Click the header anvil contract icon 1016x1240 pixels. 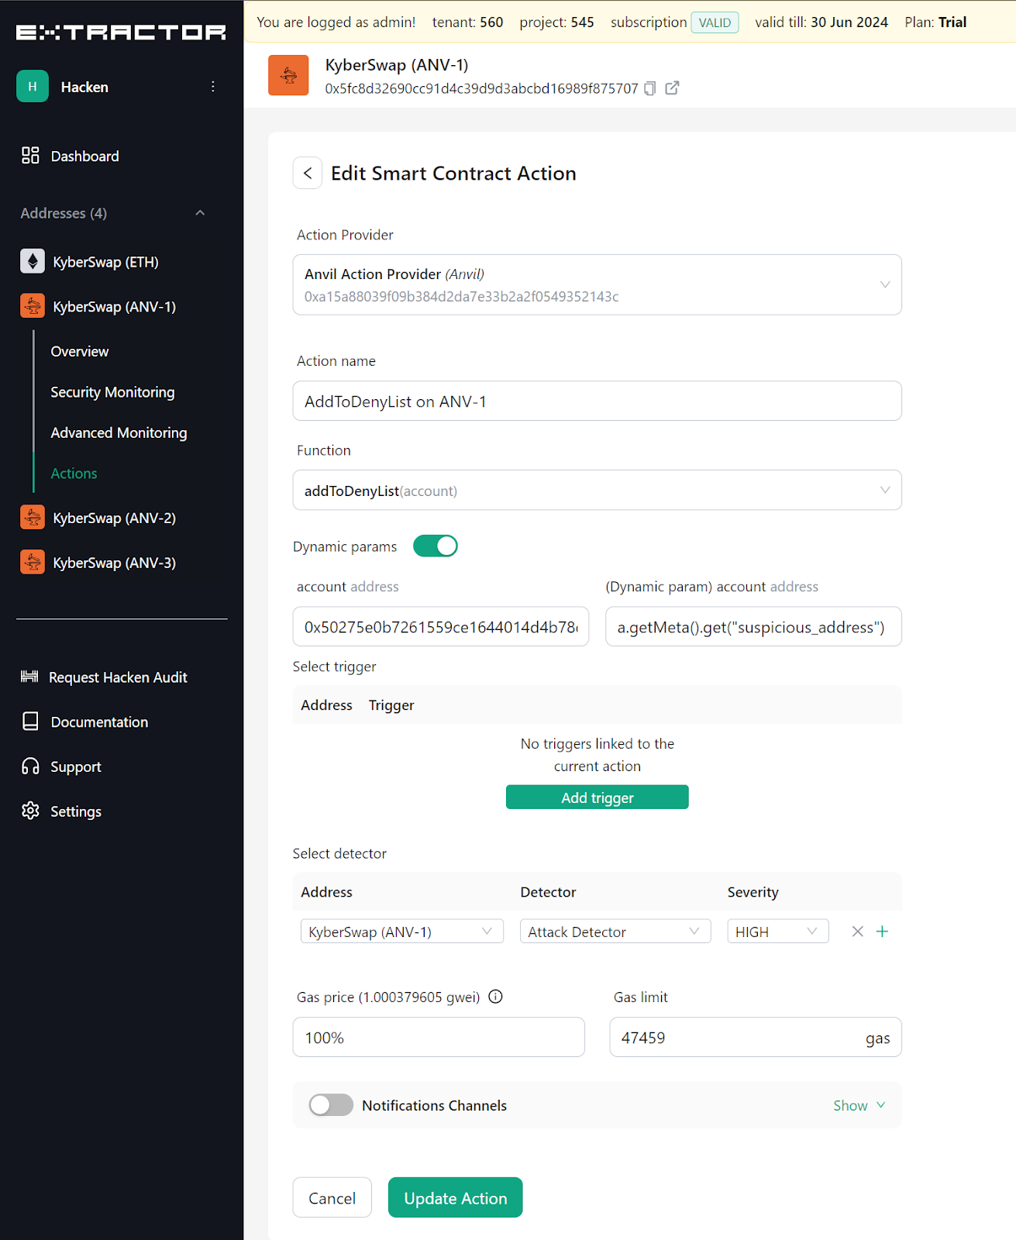pos(288,75)
